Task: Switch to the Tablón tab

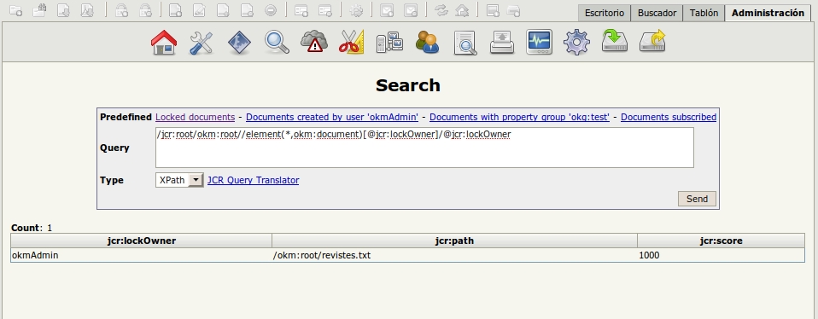Action: [x=704, y=13]
